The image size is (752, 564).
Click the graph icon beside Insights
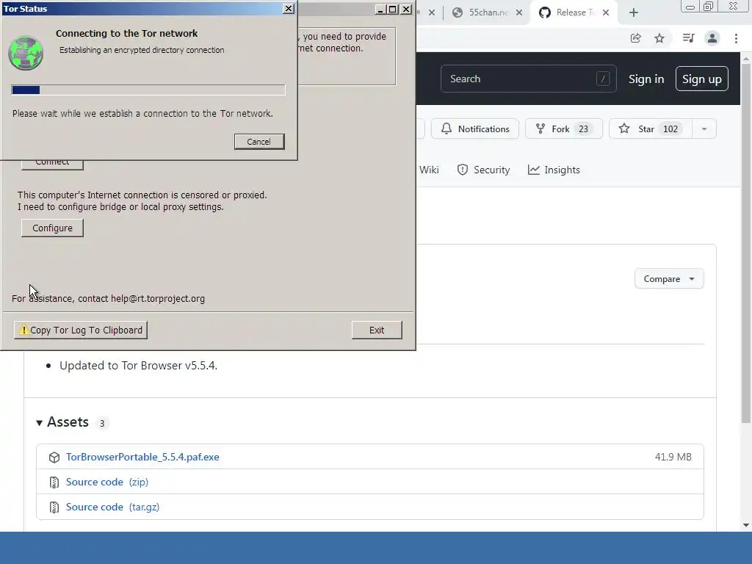(533, 170)
